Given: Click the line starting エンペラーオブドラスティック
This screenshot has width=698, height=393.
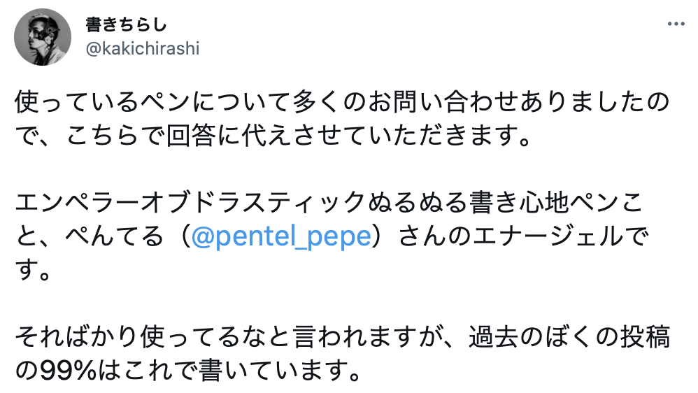Looking at the screenshot, I should (x=329, y=203).
